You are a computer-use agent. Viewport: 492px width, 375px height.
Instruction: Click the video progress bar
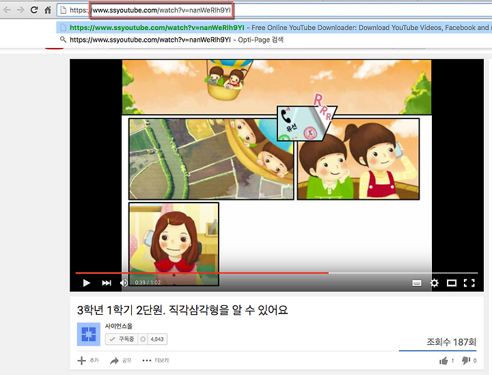[277, 273]
